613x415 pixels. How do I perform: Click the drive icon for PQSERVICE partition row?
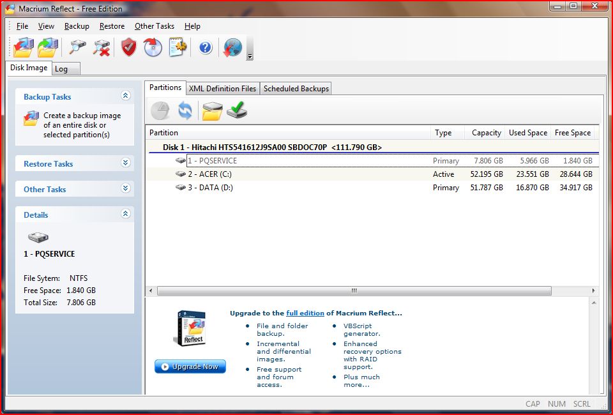tap(181, 161)
